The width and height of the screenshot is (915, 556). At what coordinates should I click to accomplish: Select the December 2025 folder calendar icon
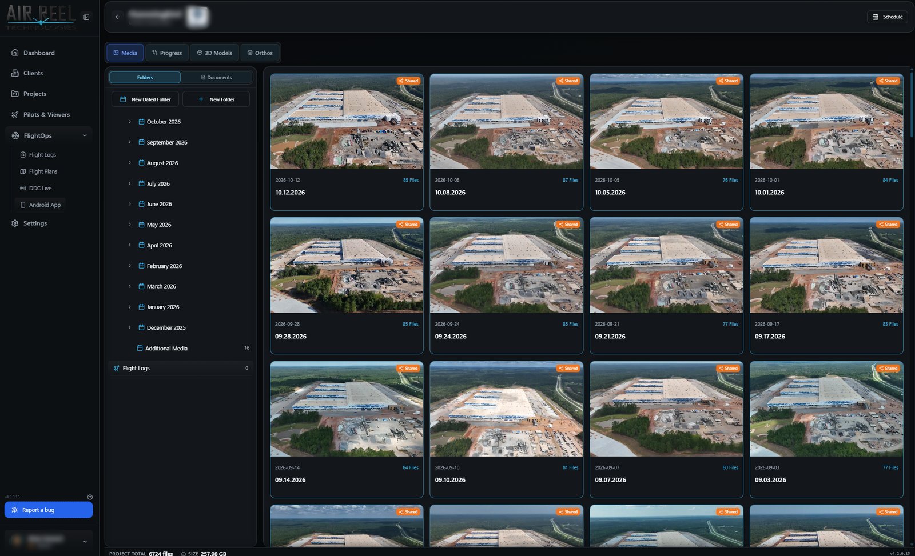click(141, 327)
